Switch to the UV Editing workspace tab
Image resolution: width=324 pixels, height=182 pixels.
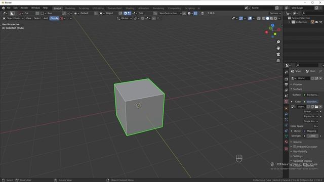coord(98,8)
